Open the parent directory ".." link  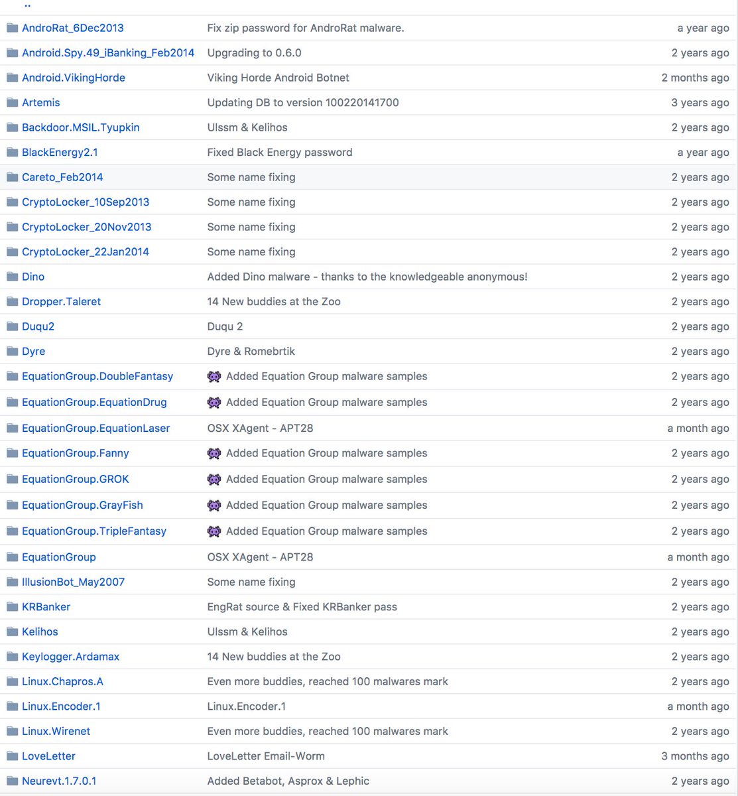point(27,5)
